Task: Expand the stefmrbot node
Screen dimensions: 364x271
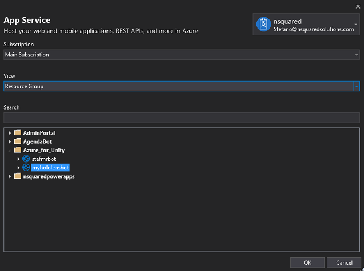Action: tap(18, 159)
